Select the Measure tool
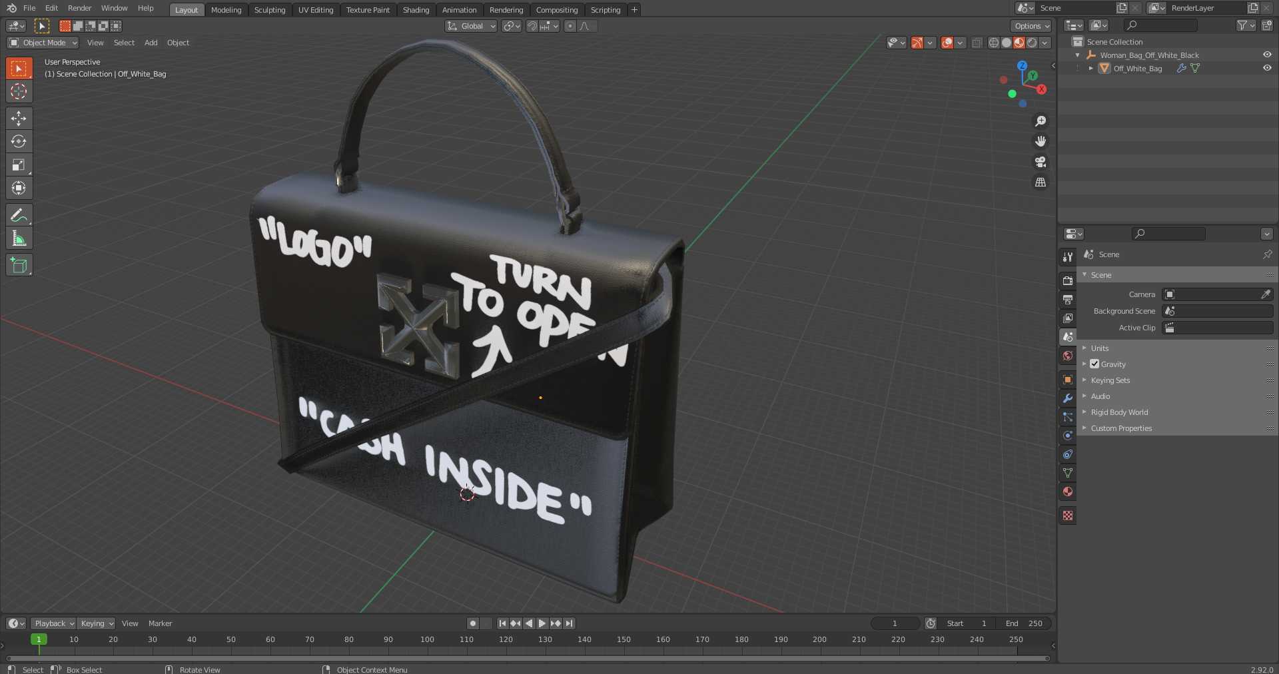This screenshot has height=674, width=1279. (19, 238)
